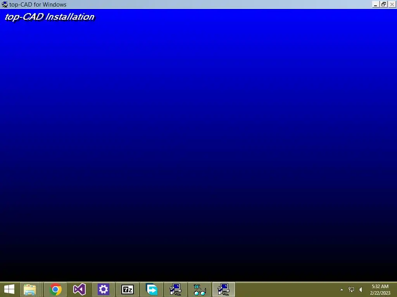Click the top-CAD title bar app icon
The image size is (397, 297).
[5, 4]
